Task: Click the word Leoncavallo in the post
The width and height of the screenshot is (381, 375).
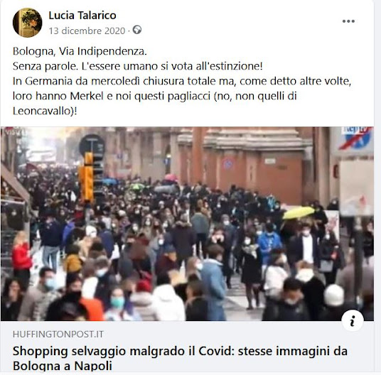Action: 43,112
